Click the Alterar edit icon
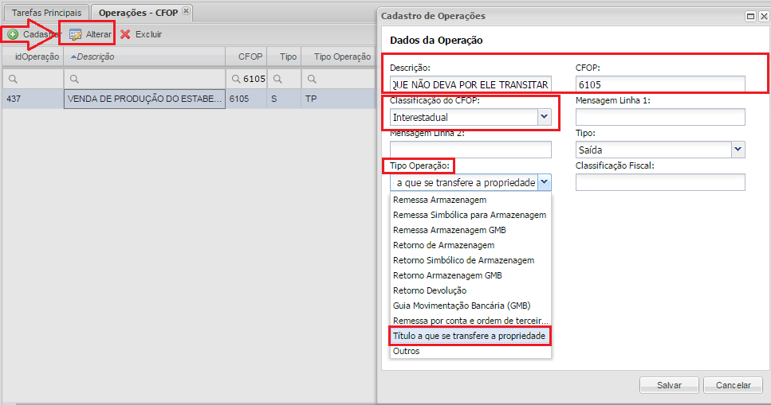This screenshot has height=405, width=771. pos(75,34)
